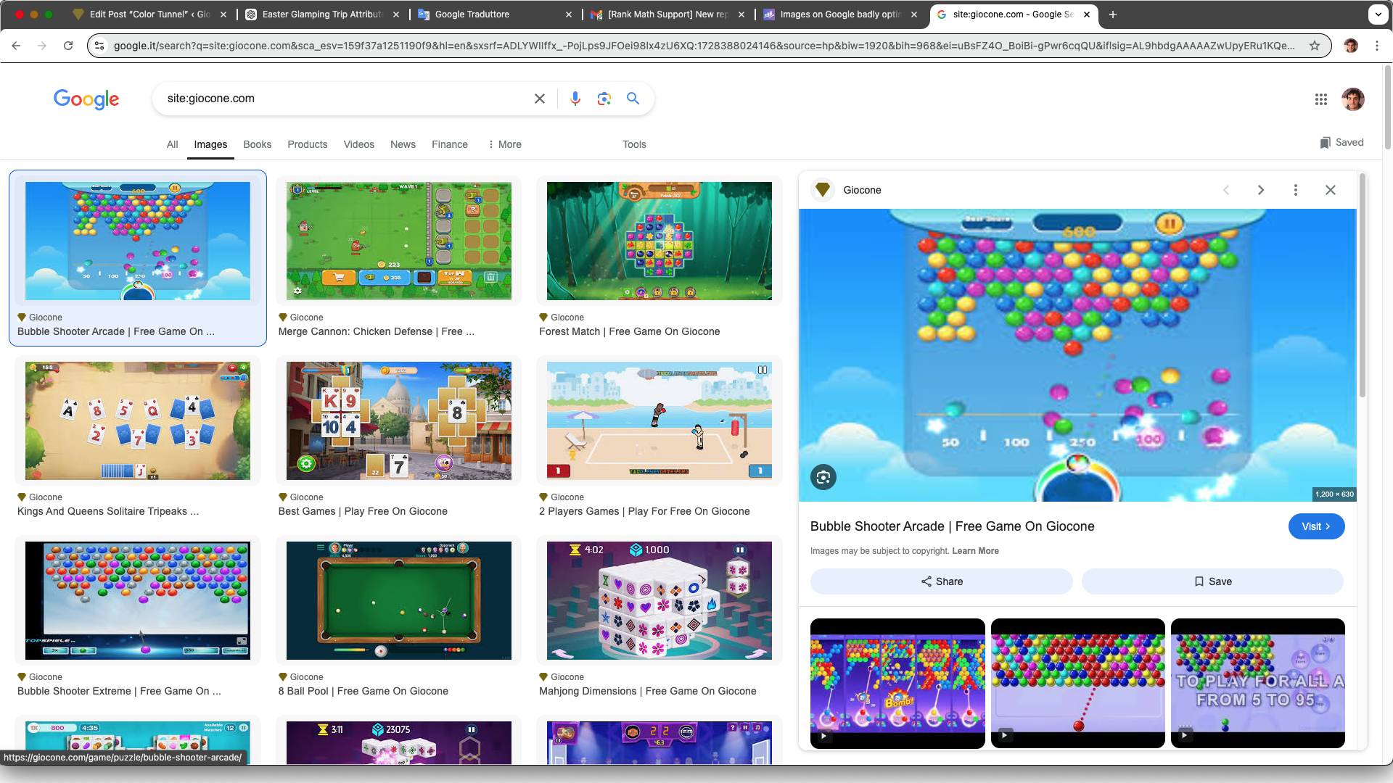Select the Images tab
The width and height of the screenshot is (1393, 783).
click(x=210, y=144)
